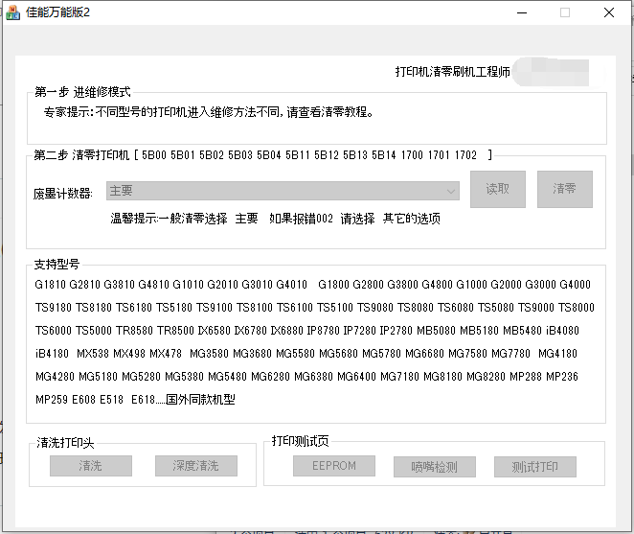
Task: Run the 喷嘴检测 nozzle check
Action: click(x=434, y=467)
